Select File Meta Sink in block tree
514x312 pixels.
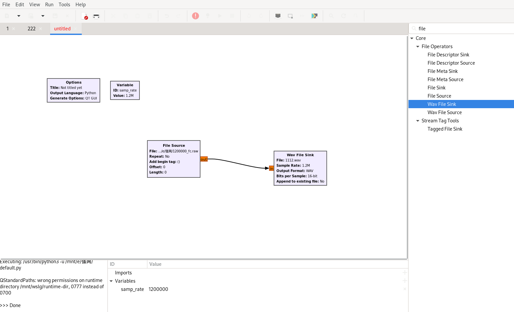click(x=442, y=71)
